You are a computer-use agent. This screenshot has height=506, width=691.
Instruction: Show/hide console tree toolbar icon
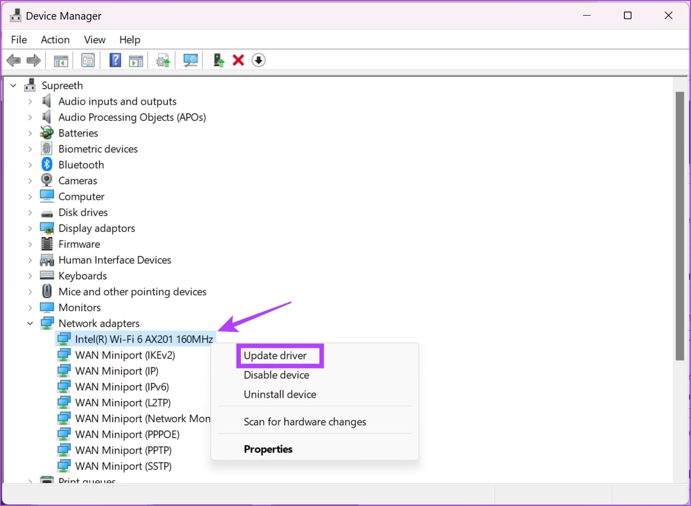(x=61, y=61)
